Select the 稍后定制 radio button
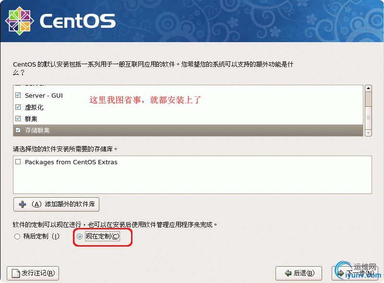Viewport: 384px width, 283px height. (17, 237)
